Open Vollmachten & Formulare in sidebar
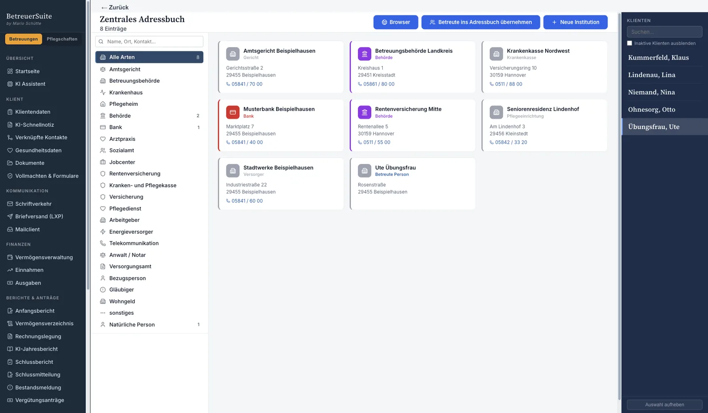 43,176
